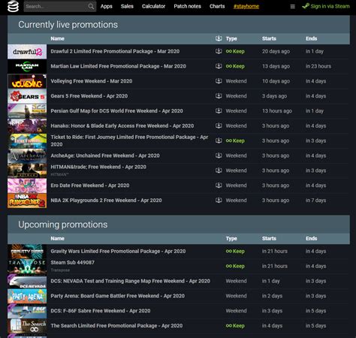Open Volleying Free Weekend - Mar 2020 link
The width and height of the screenshot is (356, 338).
pyautogui.click(x=92, y=81)
